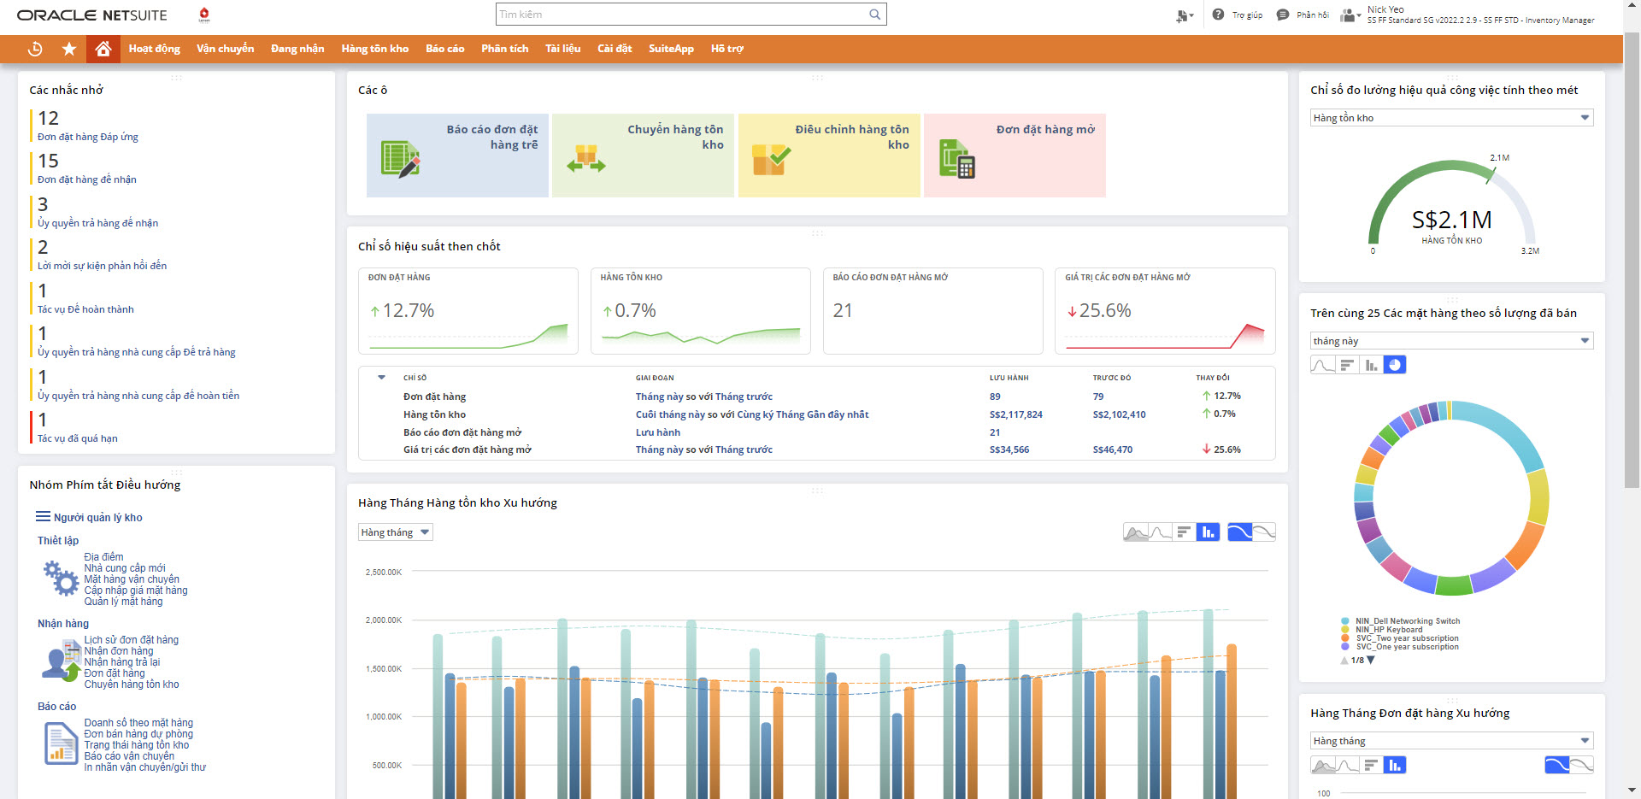Open the Hoạt động menu
The image size is (1641, 799).
(x=154, y=49)
